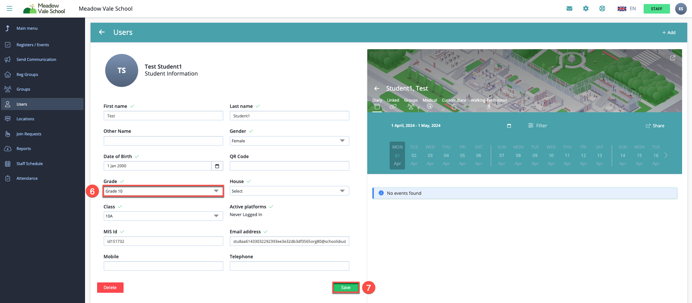The image size is (692, 303).
Task: Advance the diary dates with right chevron
Action: coord(666,156)
